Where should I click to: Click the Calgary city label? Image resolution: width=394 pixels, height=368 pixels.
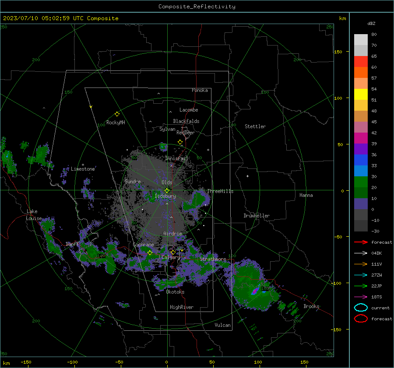point(171,257)
